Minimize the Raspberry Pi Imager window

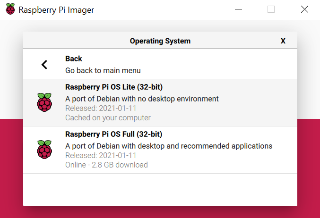click(x=238, y=9)
